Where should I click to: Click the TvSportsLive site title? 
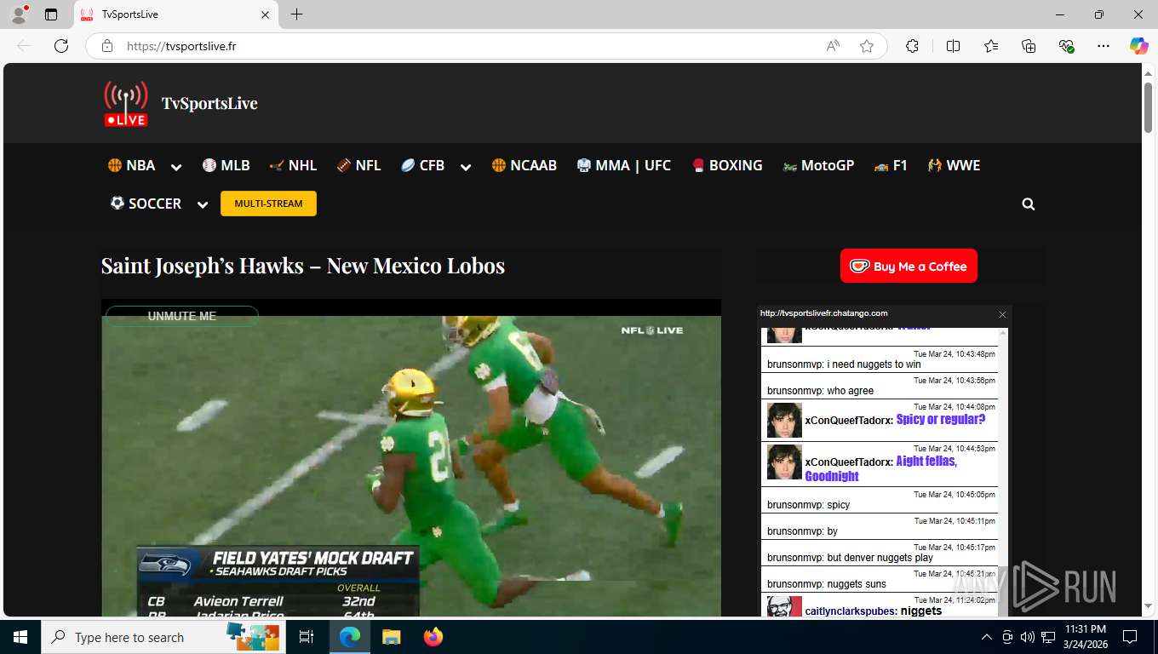[209, 103]
